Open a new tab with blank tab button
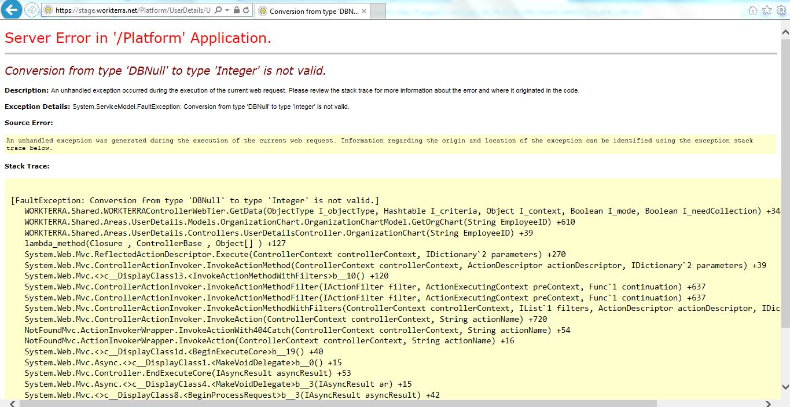The image size is (790, 407). point(377,11)
